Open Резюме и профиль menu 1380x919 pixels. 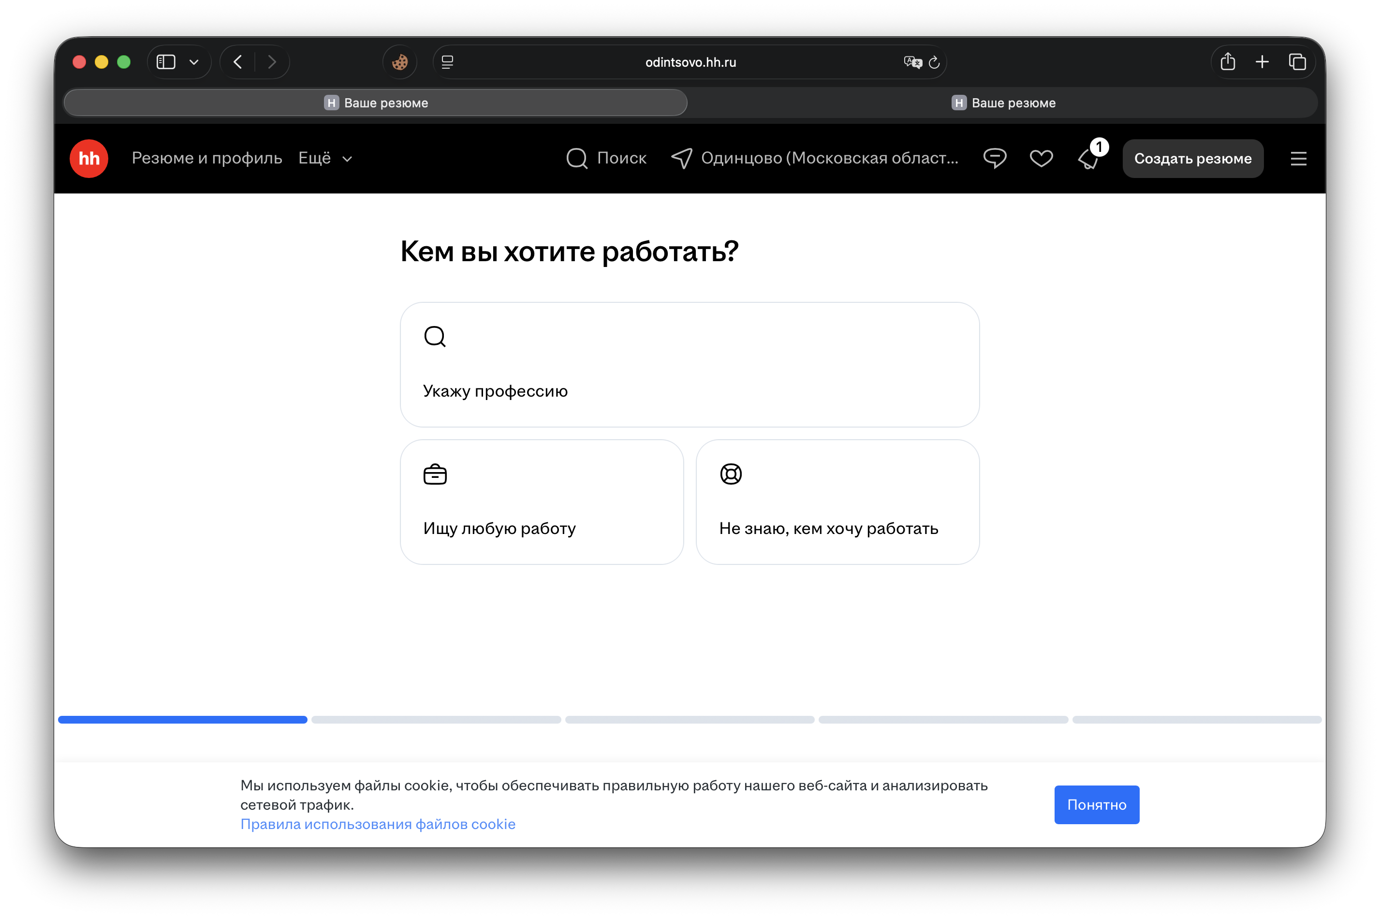pos(207,158)
